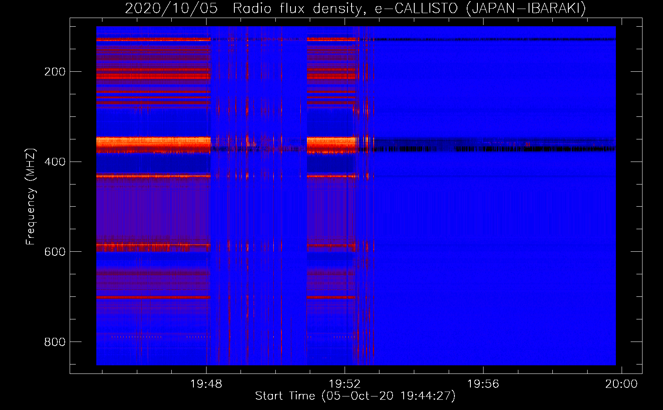The height and width of the screenshot is (410, 663).
Task: Click the 'Start Time (05-Oct-20 19:44:27)' x-axis label
Action: coord(355,396)
